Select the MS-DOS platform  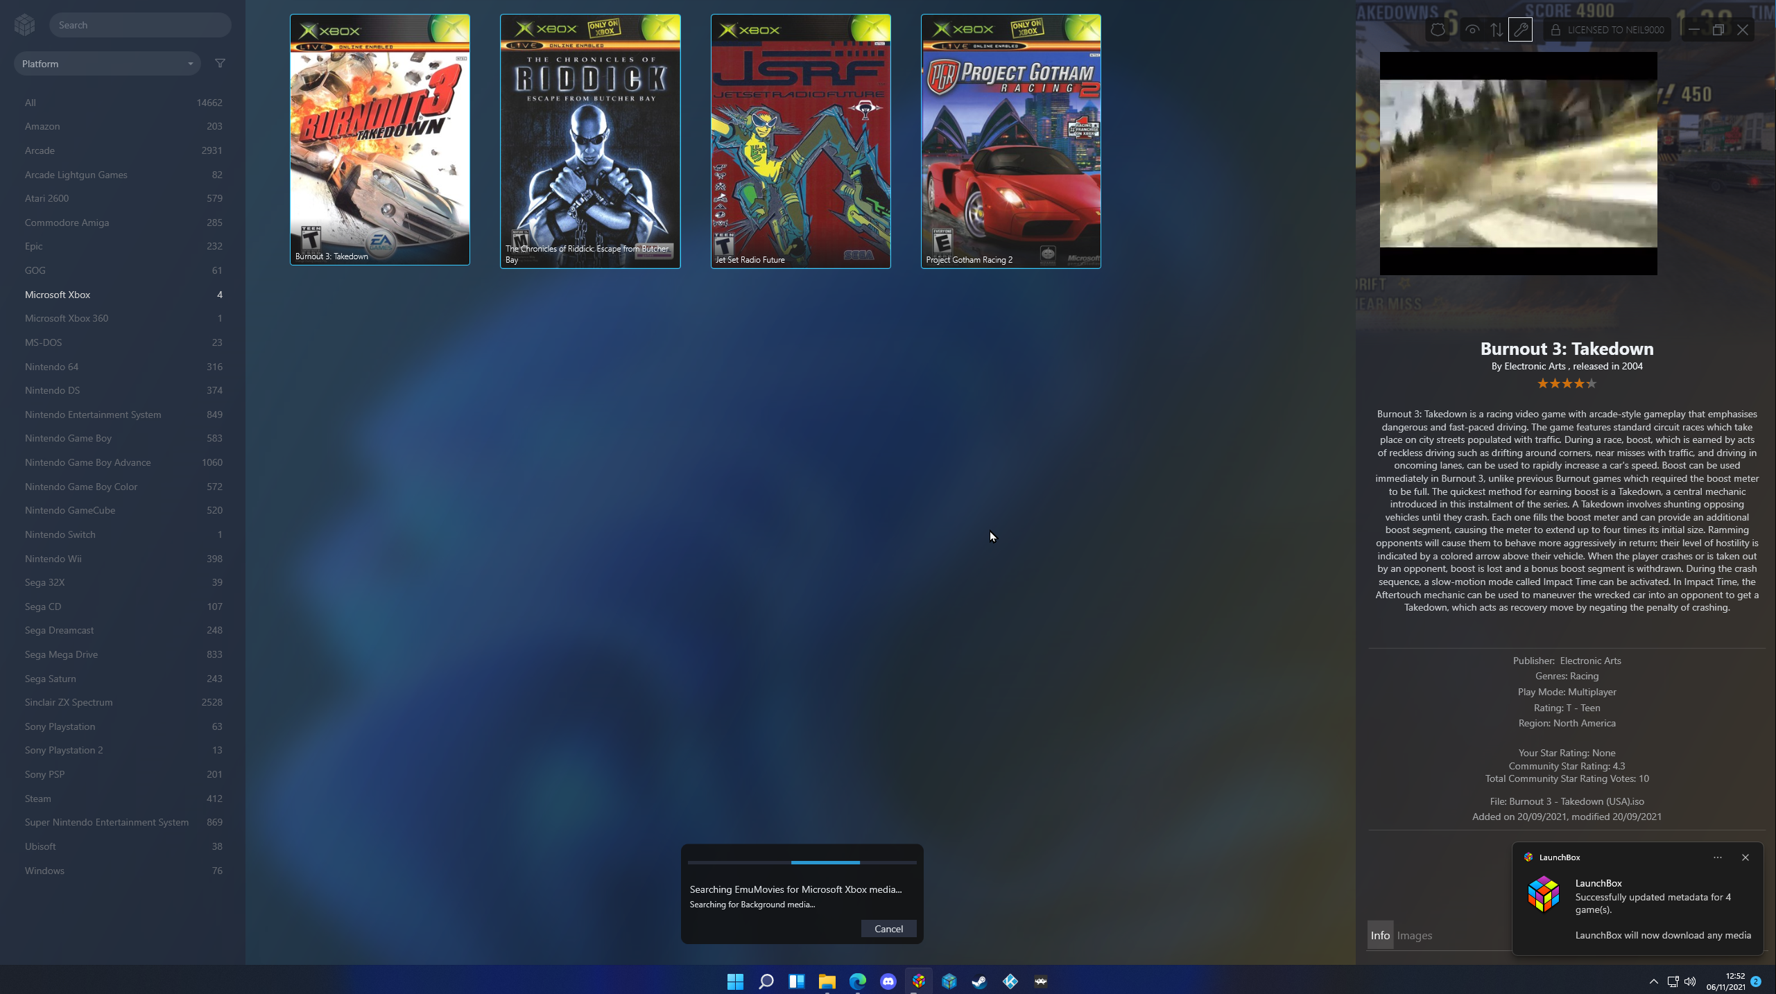123,342
